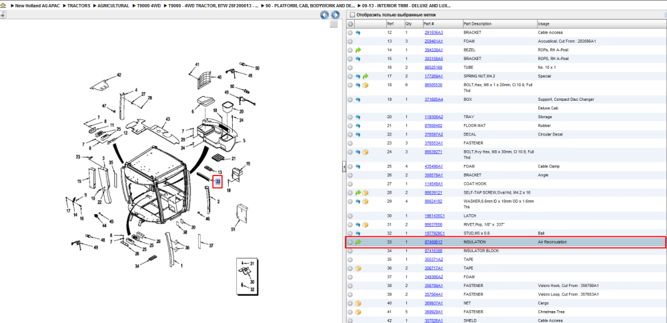667x323 pixels.
Task: Toggle the select-all circle in table header
Action: point(350,24)
